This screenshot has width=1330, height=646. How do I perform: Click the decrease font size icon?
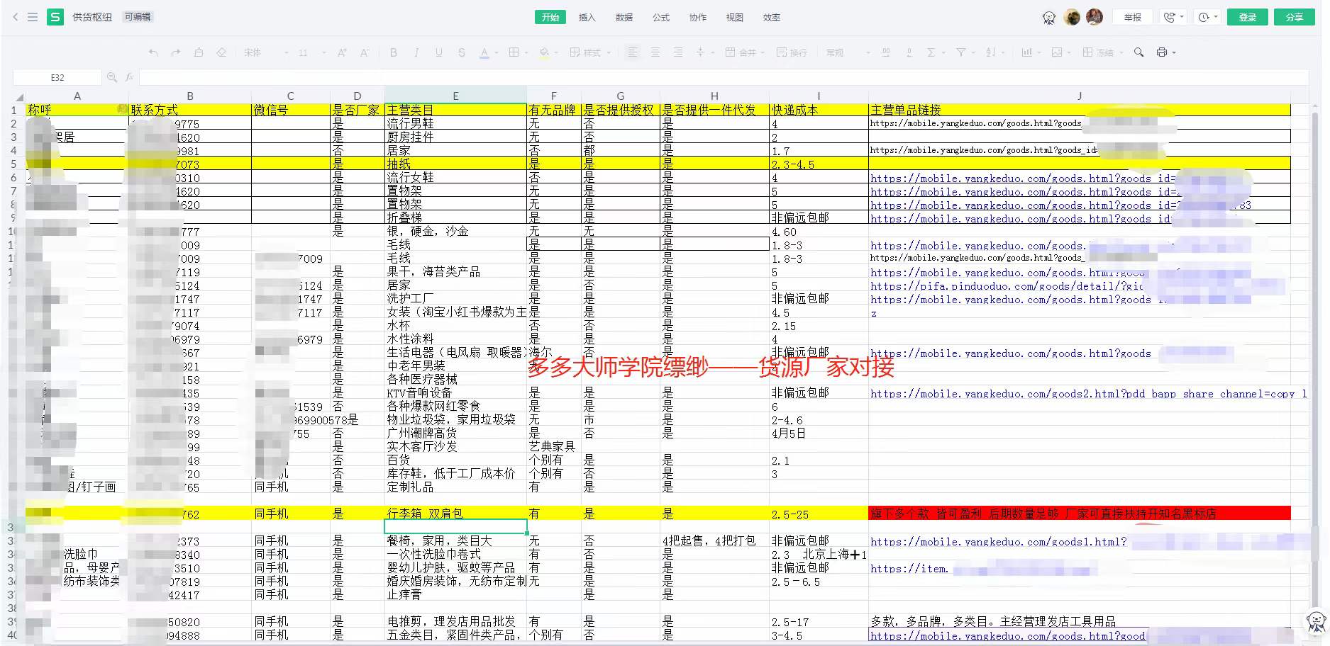365,52
